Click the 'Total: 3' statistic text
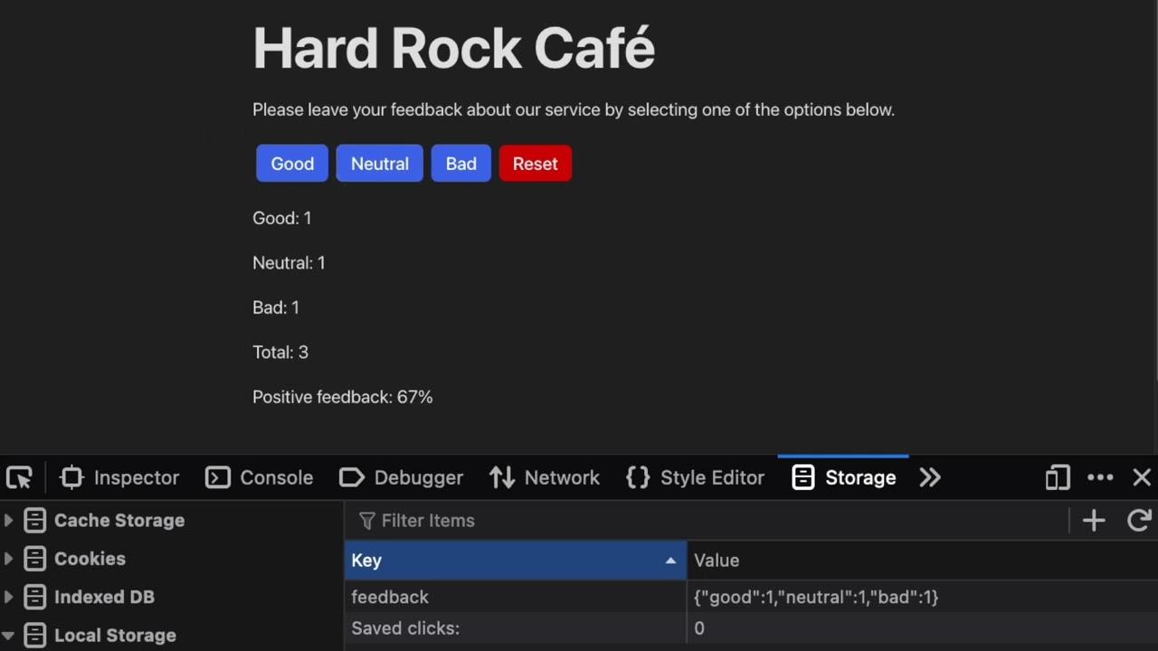The width and height of the screenshot is (1158, 651). click(x=280, y=353)
